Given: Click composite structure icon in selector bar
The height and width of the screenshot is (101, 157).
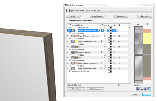Looking at the screenshot, I should pos(68,11).
